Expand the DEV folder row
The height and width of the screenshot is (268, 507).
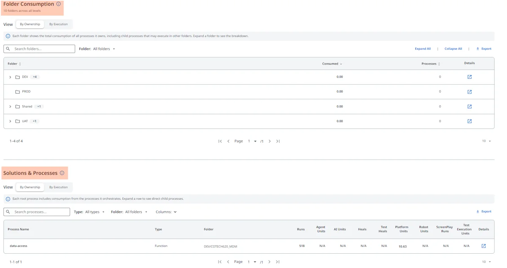coord(10,77)
